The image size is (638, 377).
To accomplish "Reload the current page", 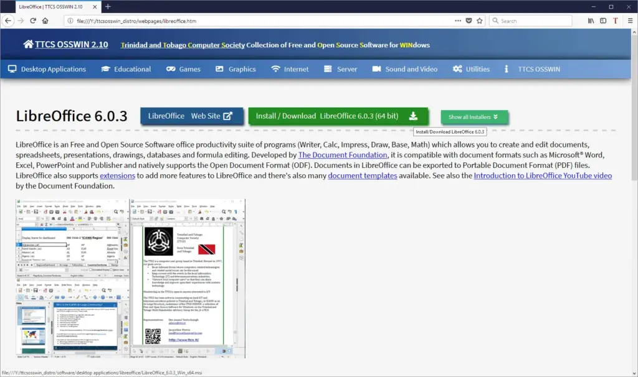I will point(33,21).
